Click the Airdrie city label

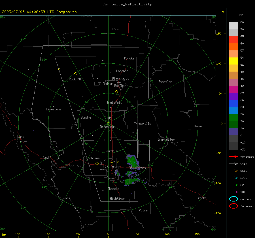point(112,151)
